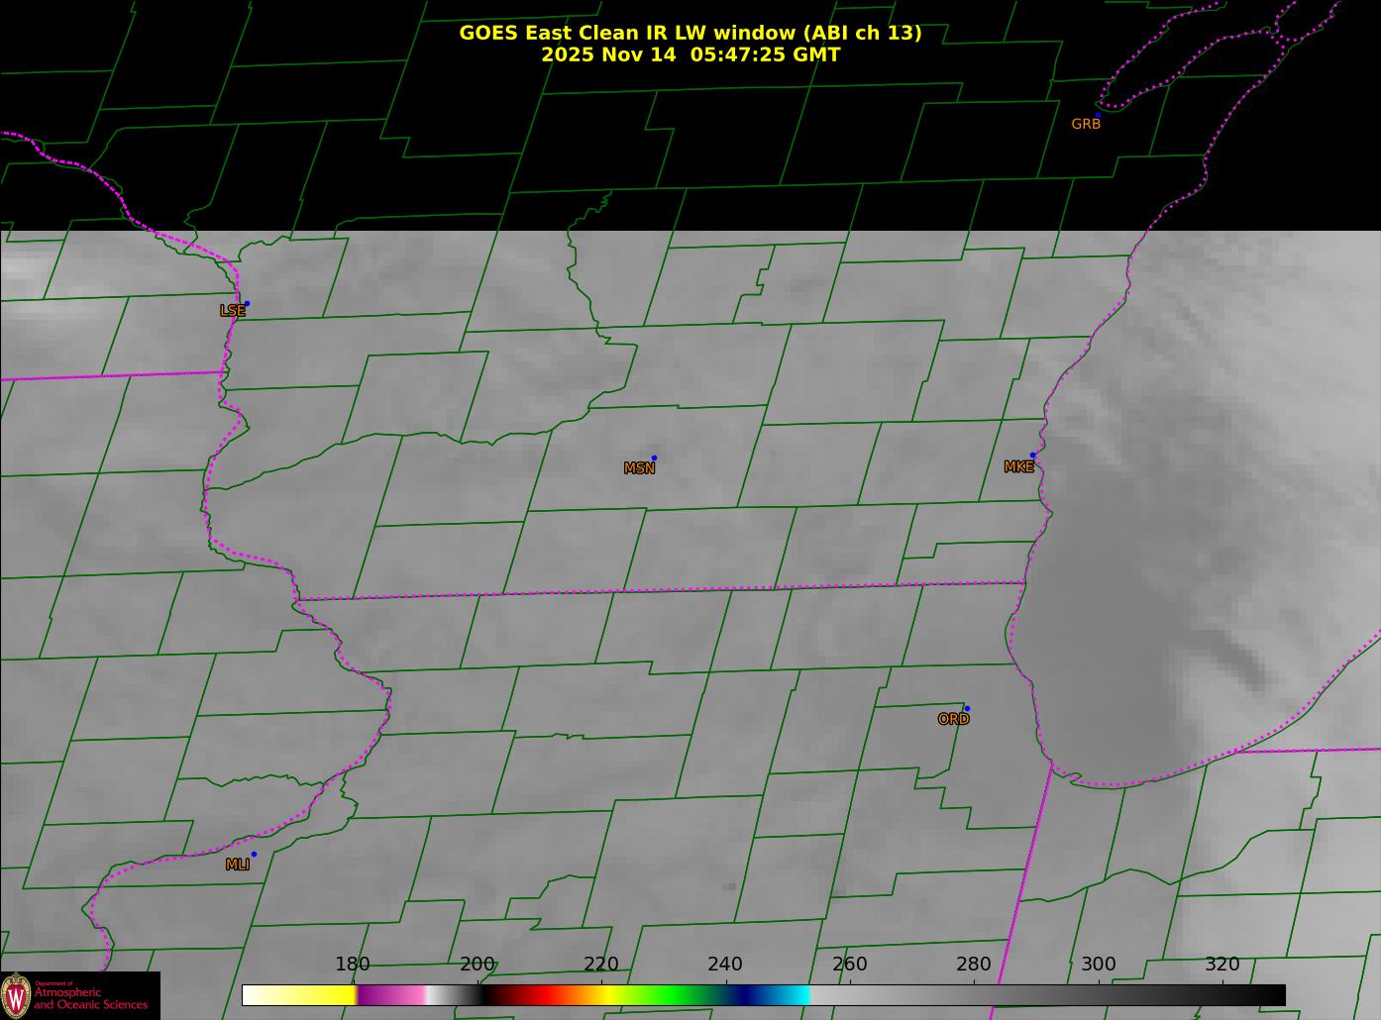Click the UW crest logo

[16, 994]
